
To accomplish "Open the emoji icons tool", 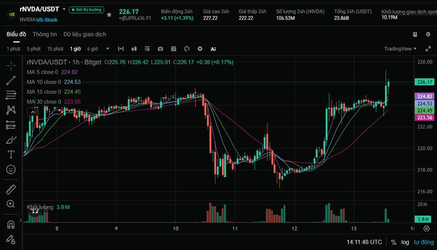I will [x=11, y=169].
